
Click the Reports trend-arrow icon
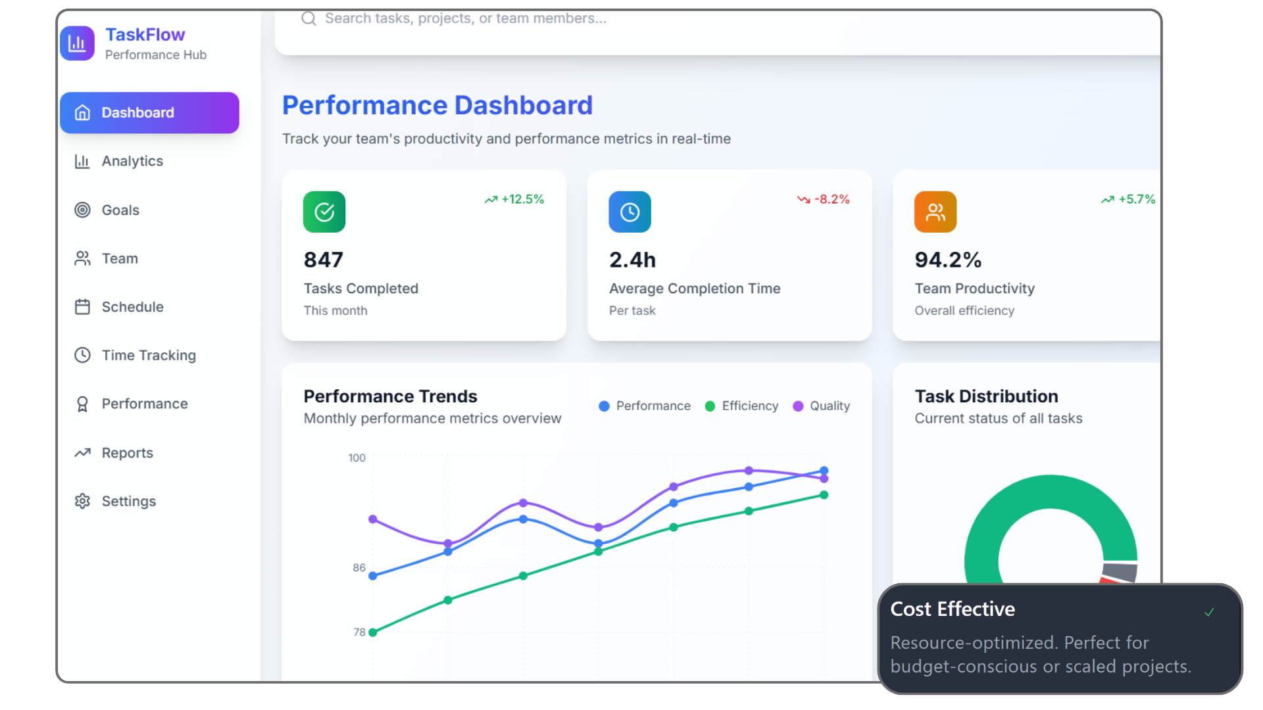82,452
